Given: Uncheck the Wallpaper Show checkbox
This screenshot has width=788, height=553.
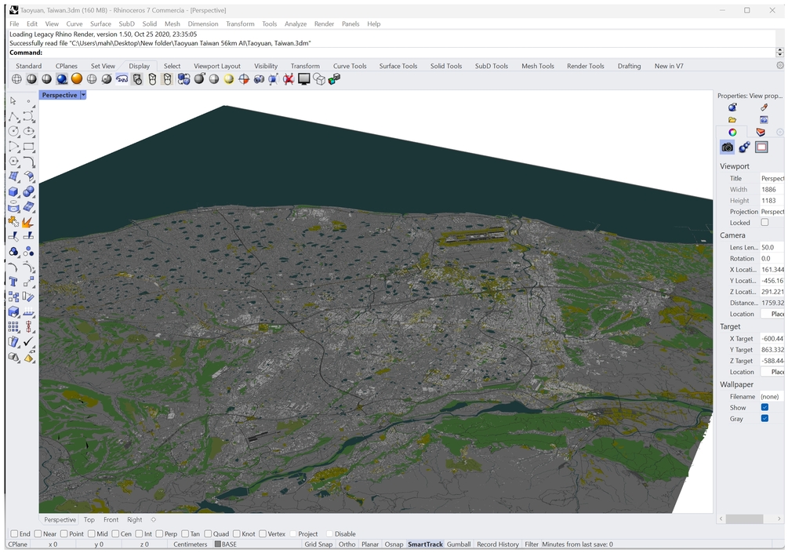Looking at the screenshot, I should 764,408.
